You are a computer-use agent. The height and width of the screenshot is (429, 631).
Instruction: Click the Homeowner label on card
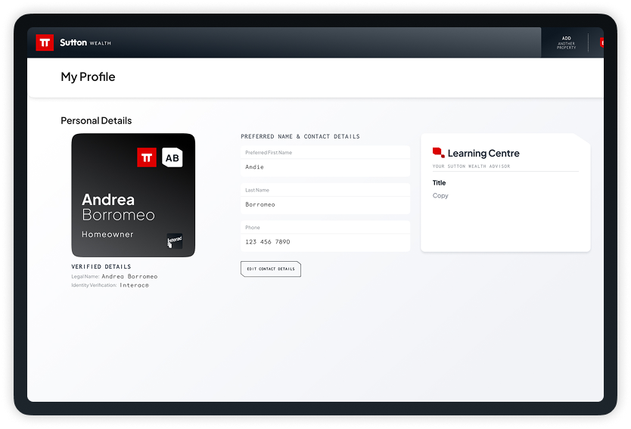pos(107,235)
